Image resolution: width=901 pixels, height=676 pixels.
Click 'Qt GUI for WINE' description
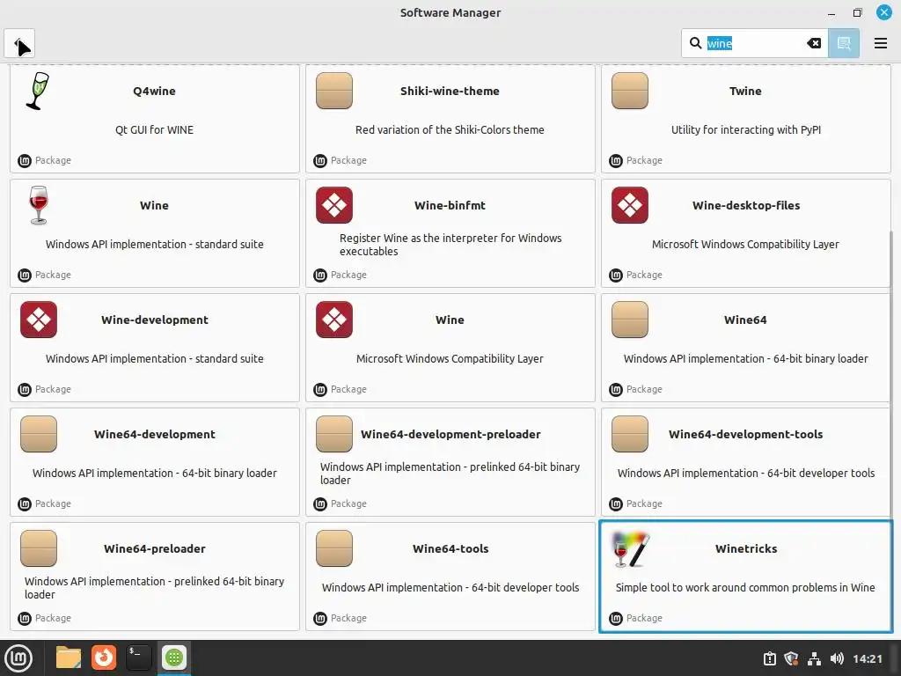(x=154, y=130)
